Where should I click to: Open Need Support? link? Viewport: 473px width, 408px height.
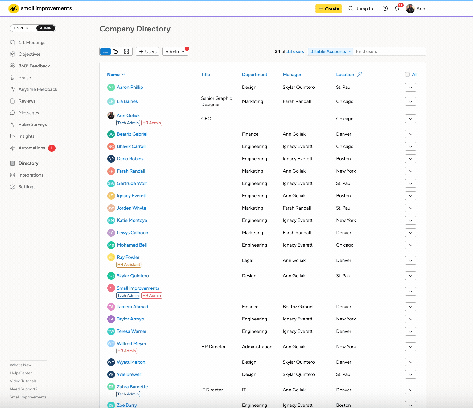click(23, 389)
